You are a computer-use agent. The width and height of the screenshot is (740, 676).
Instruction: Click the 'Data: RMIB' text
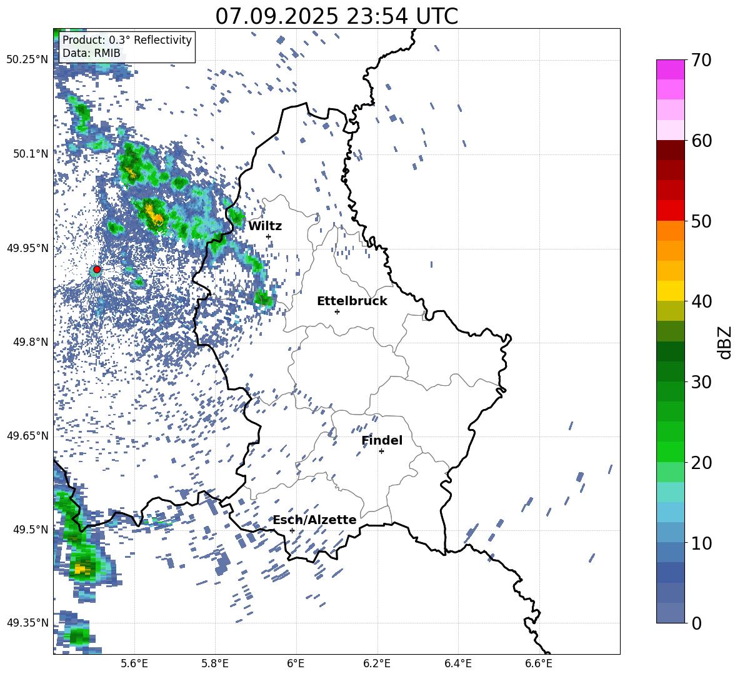pos(92,53)
